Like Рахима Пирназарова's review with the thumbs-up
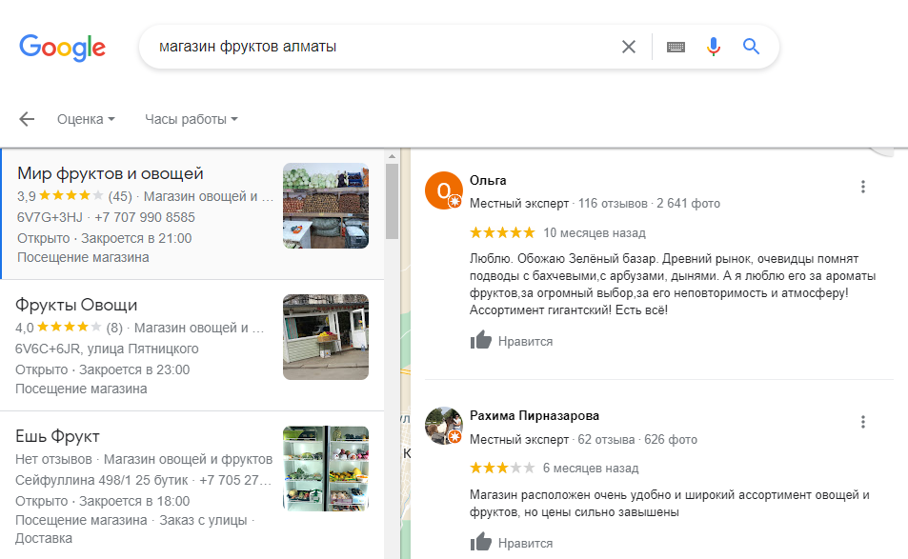This screenshot has width=908, height=559. 480,542
